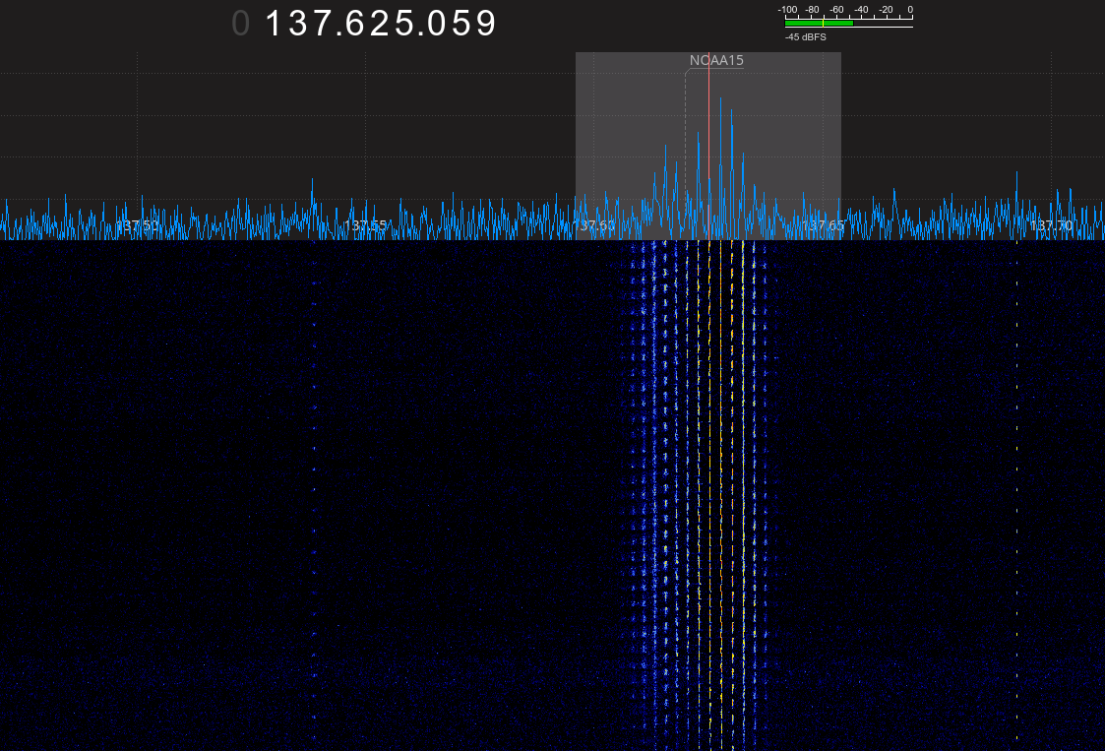
Task: Click the orange center carrier line in waterfall
Action: [720, 492]
